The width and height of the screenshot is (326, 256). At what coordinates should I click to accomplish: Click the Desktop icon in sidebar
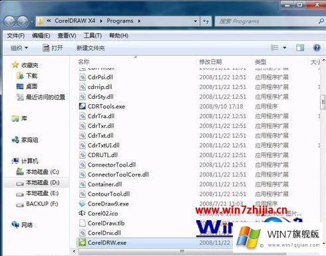[20, 86]
